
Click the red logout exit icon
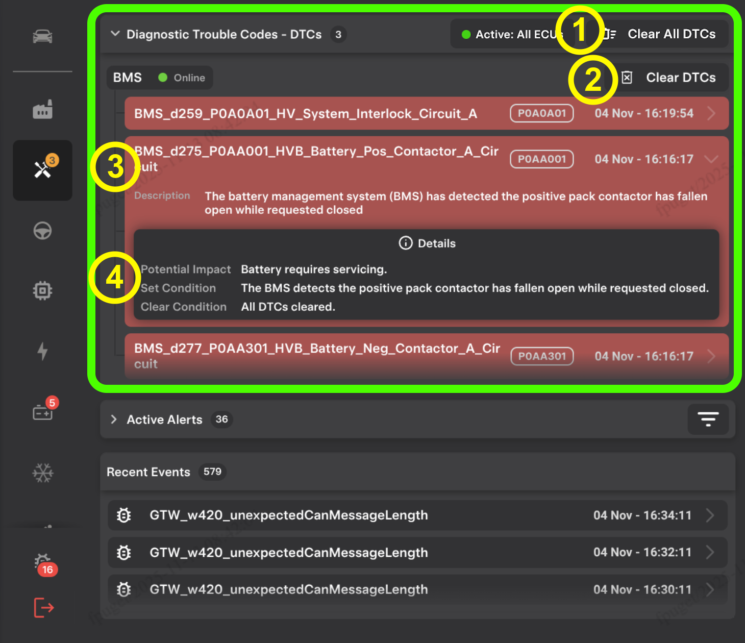[x=44, y=607]
